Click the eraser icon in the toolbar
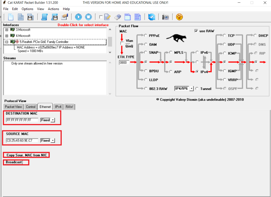This screenshot has width=271, height=197. coord(118,17)
